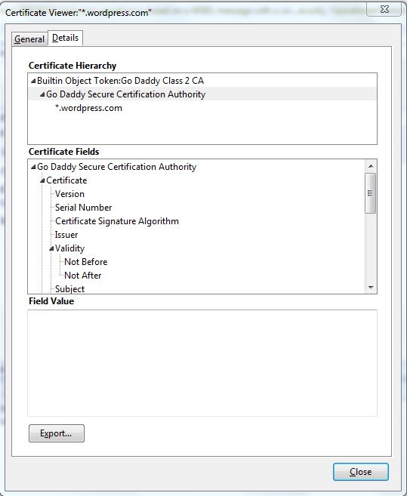407x496 pixels.
Task: Collapse Go Daddy Secure Certification Authority hierarchy arrow
Action: point(42,94)
